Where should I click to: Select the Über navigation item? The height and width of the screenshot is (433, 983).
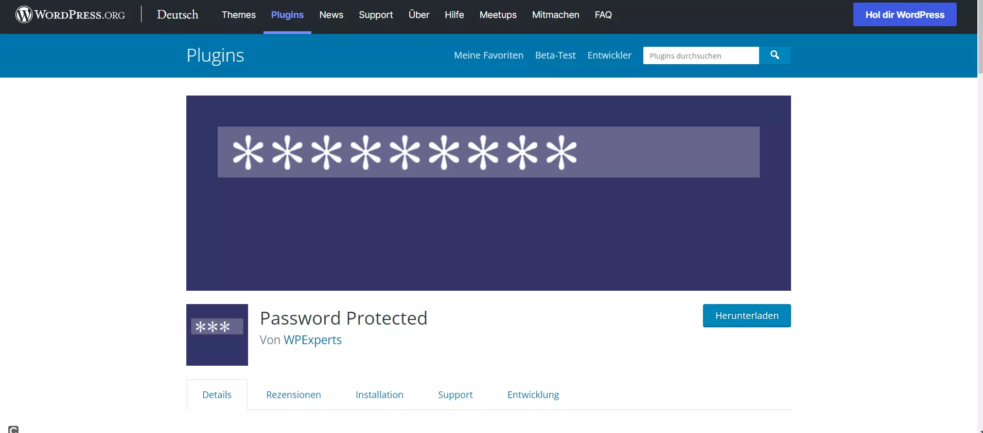[x=418, y=15]
